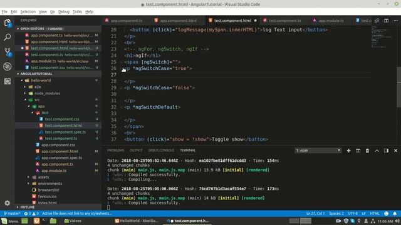The width and height of the screenshot is (401, 225).
Task: Switch to Debug Console panel tab
Action: (x=161, y=151)
